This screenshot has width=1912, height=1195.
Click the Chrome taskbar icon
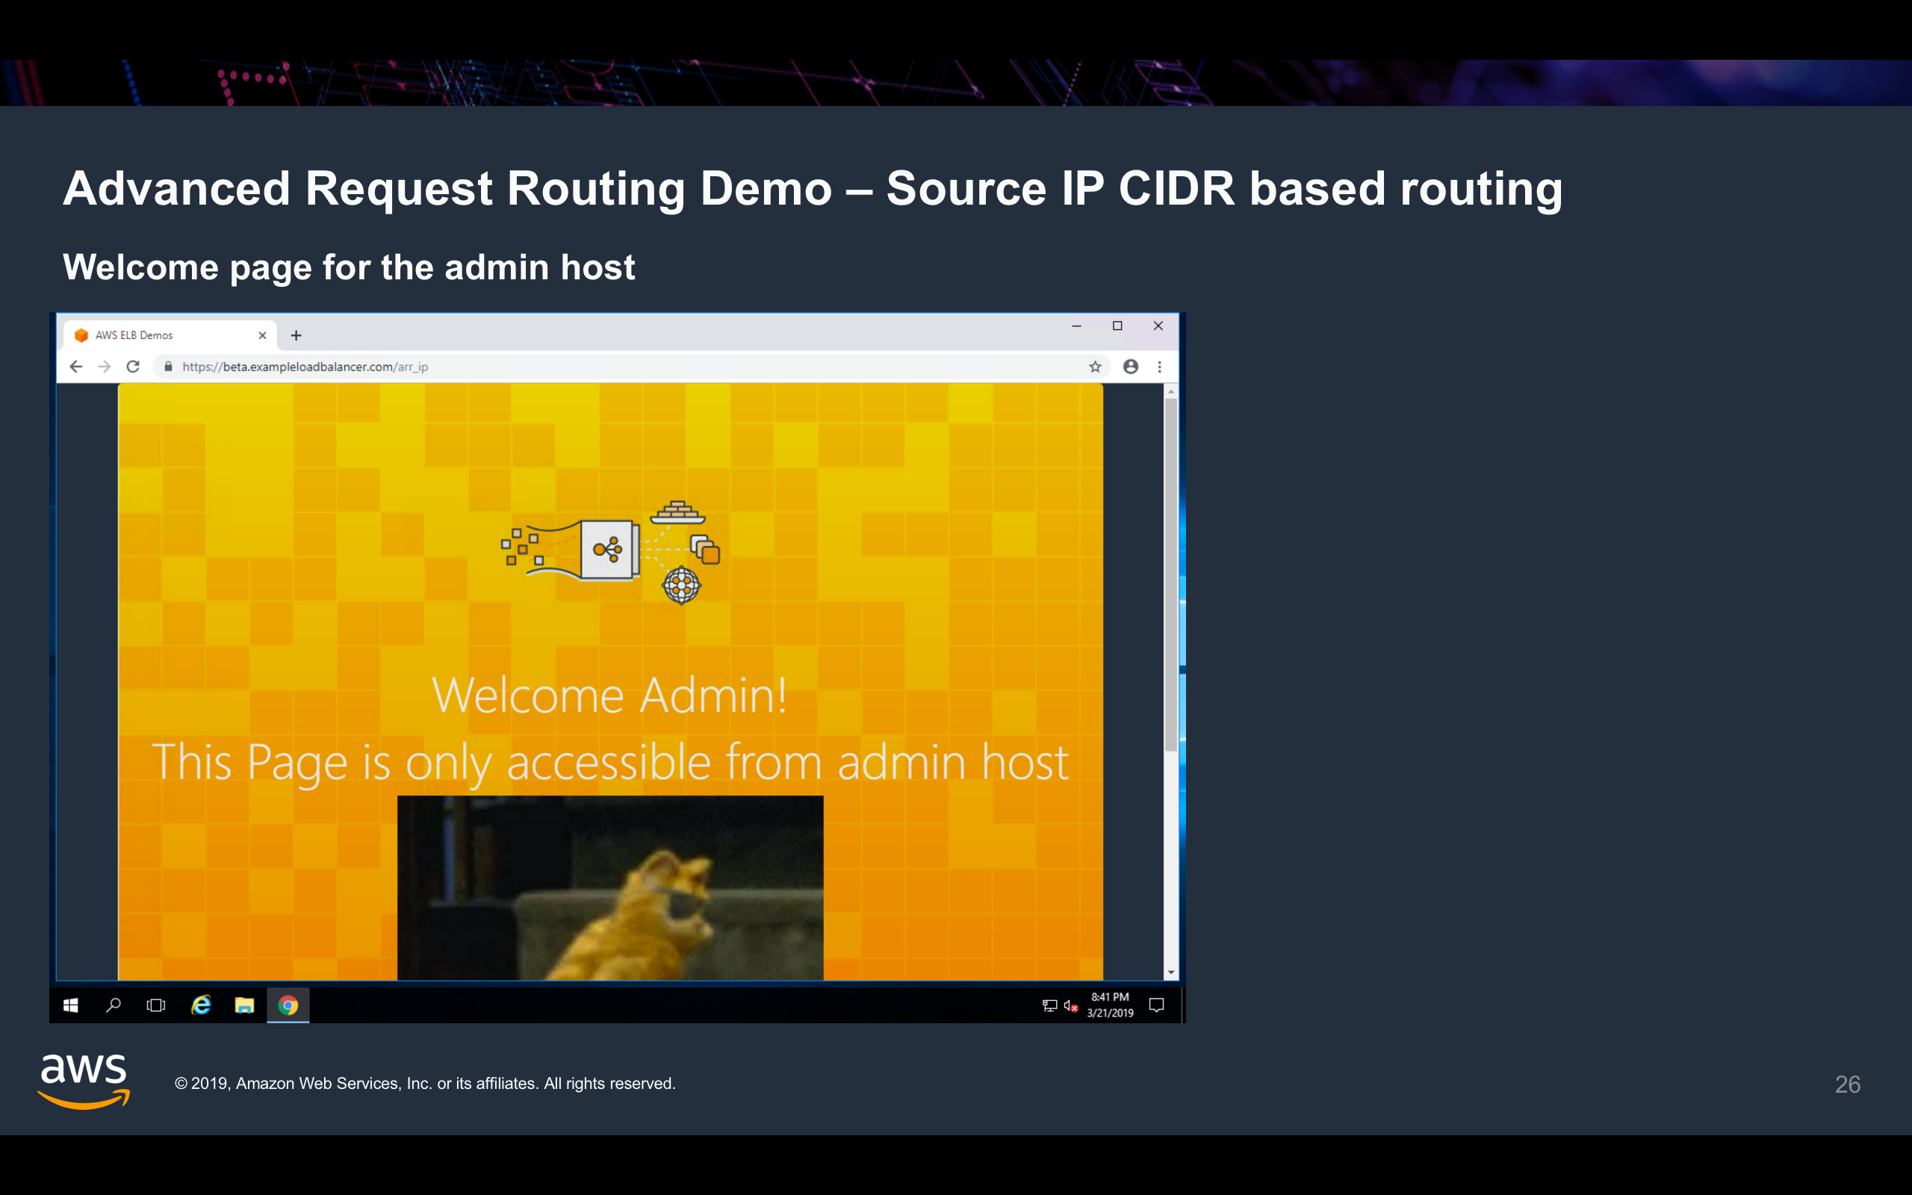288,1005
